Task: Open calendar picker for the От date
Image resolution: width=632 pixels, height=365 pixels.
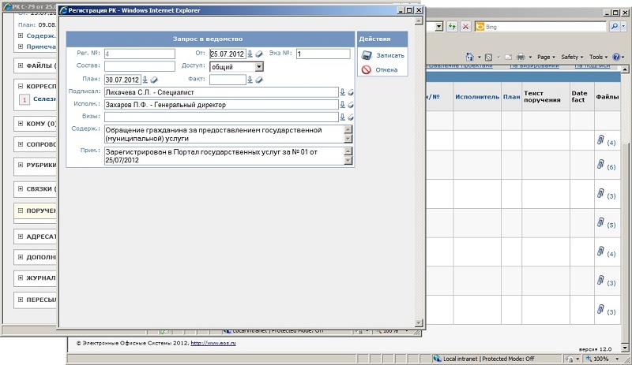Action: coord(250,54)
